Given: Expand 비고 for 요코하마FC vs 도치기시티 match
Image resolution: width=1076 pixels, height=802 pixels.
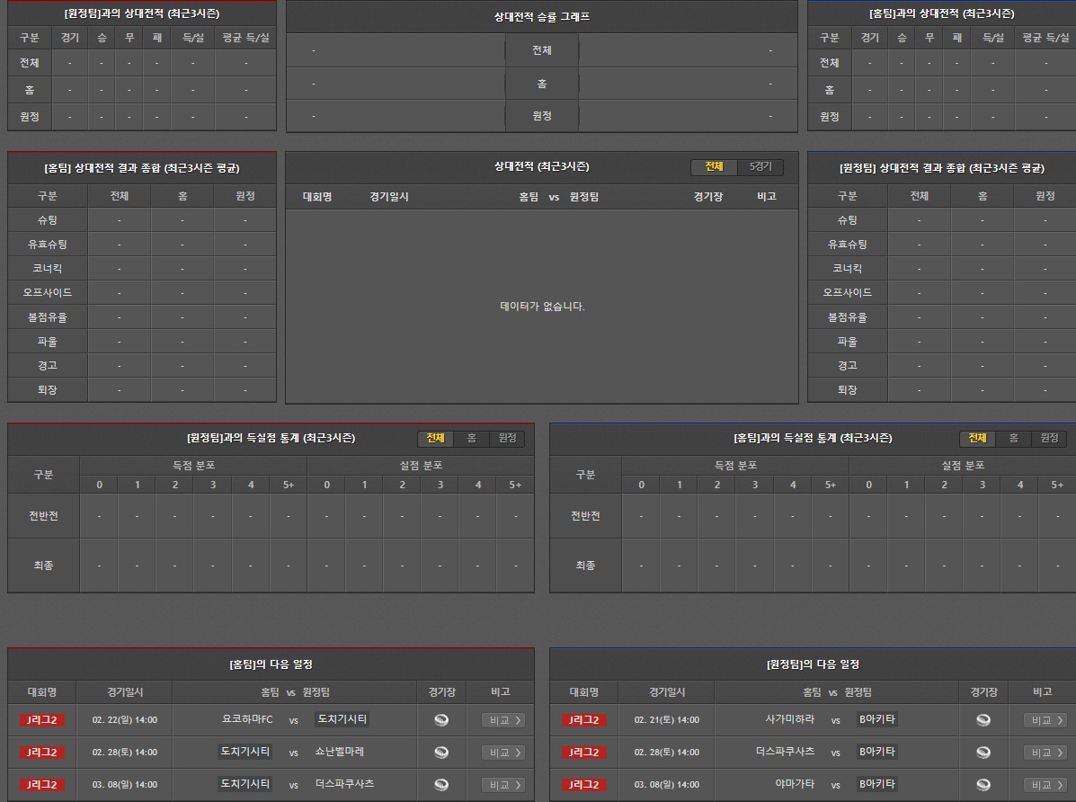Looking at the screenshot, I should coord(503,720).
